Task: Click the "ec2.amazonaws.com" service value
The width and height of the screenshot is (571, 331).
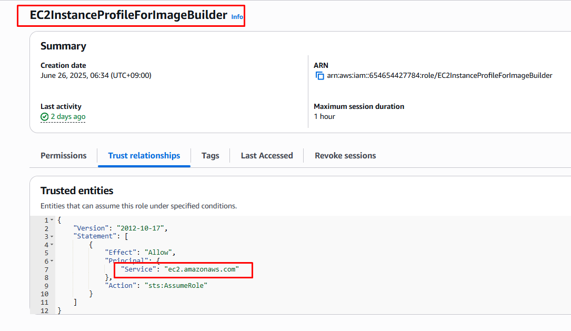Action: click(x=202, y=269)
